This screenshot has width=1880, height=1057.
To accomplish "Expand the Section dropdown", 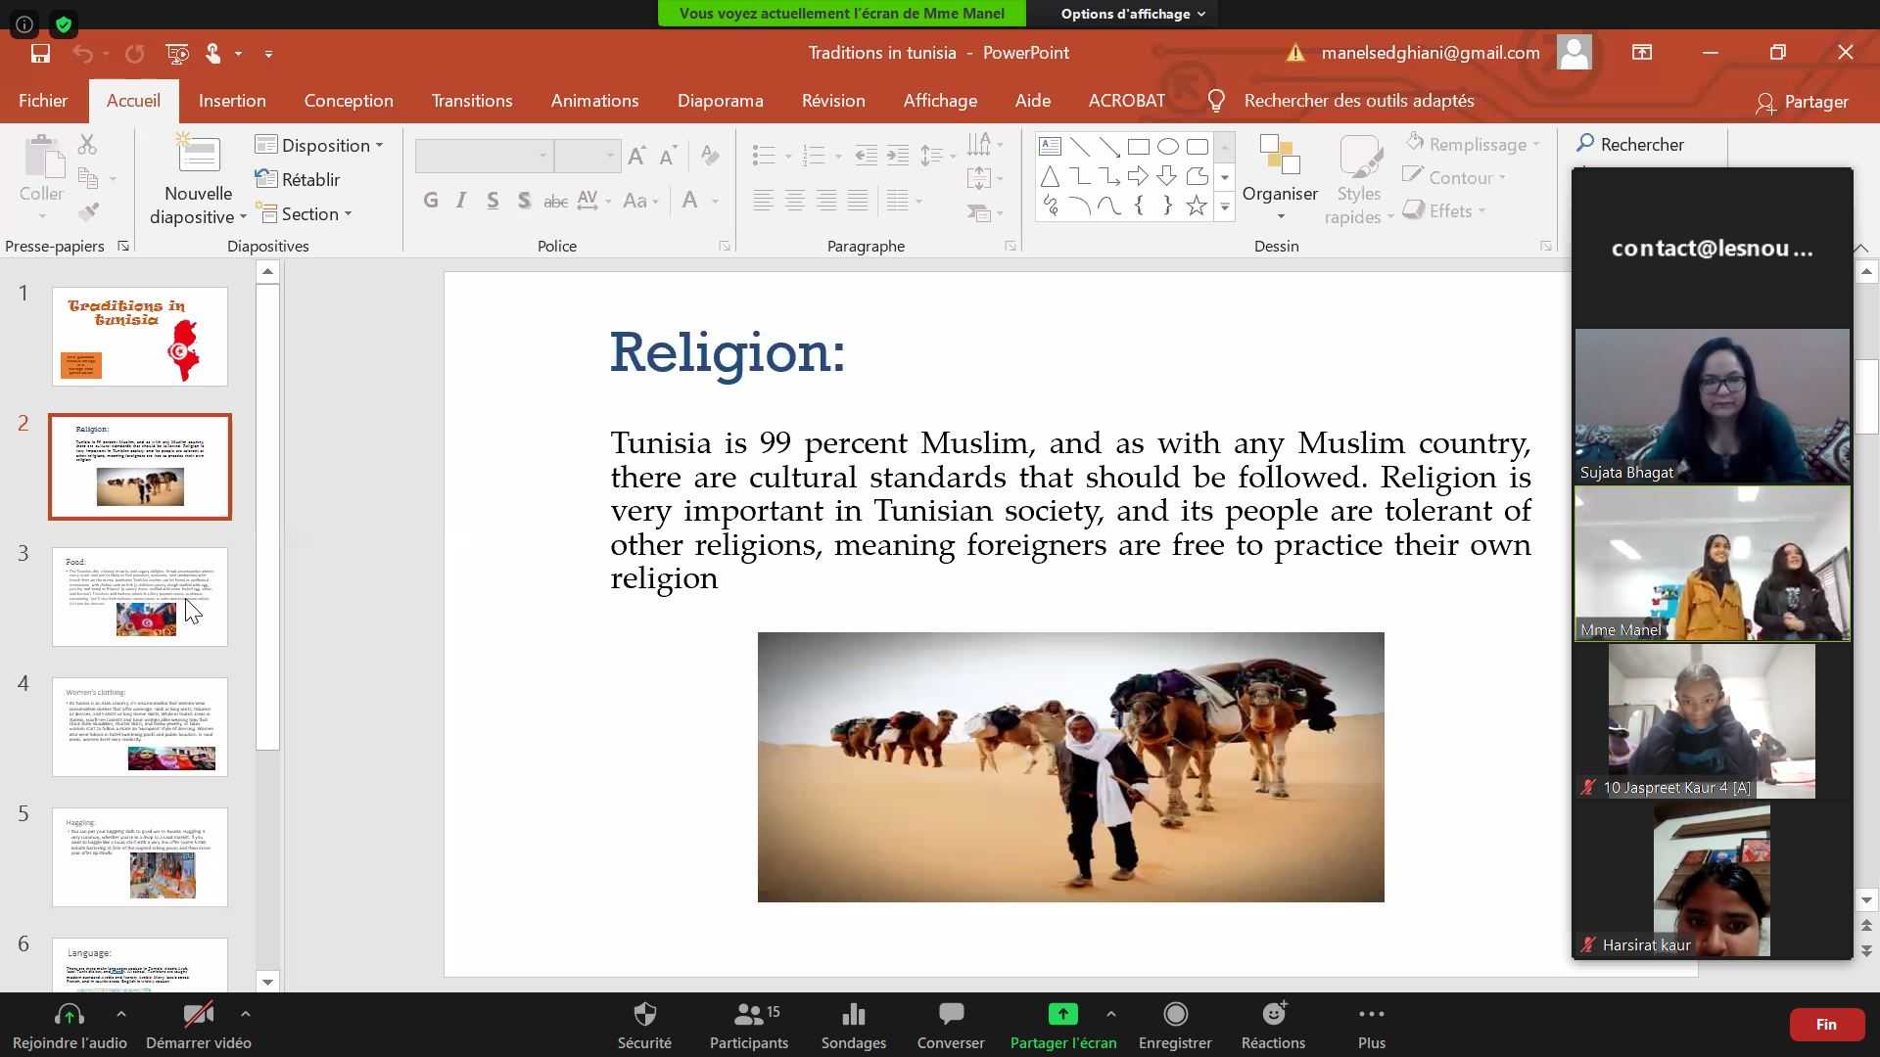I will (x=305, y=214).
